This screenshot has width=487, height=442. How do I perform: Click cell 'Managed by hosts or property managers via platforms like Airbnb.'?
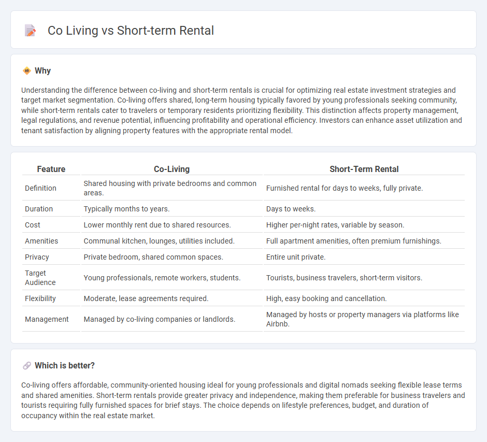tap(364, 319)
